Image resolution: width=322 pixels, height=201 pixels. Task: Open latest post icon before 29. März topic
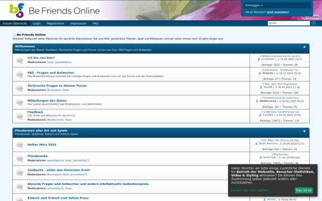pos(261,140)
